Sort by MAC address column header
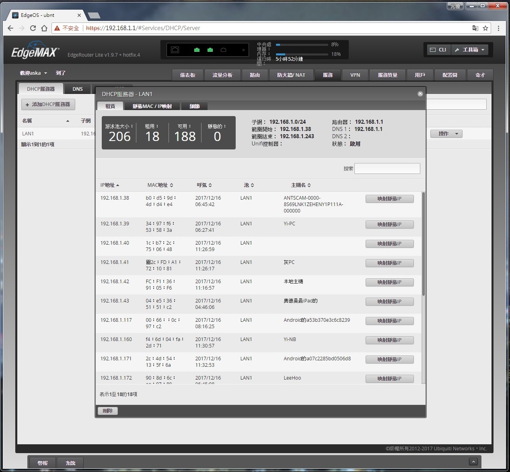 click(x=160, y=185)
